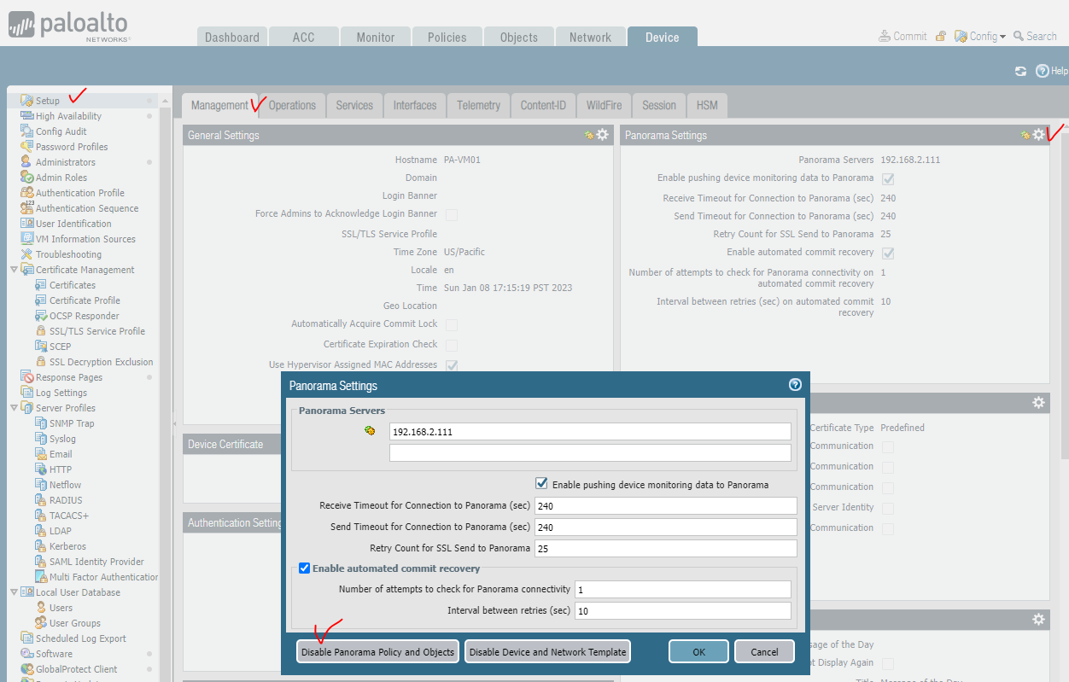Open VM Information Sources
The height and width of the screenshot is (682, 1069).
pos(85,239)
